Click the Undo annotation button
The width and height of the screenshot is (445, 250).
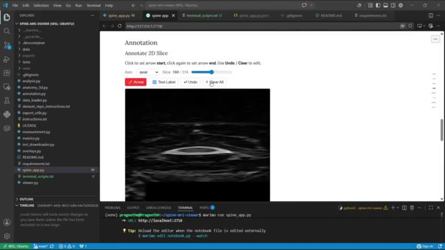190,82
